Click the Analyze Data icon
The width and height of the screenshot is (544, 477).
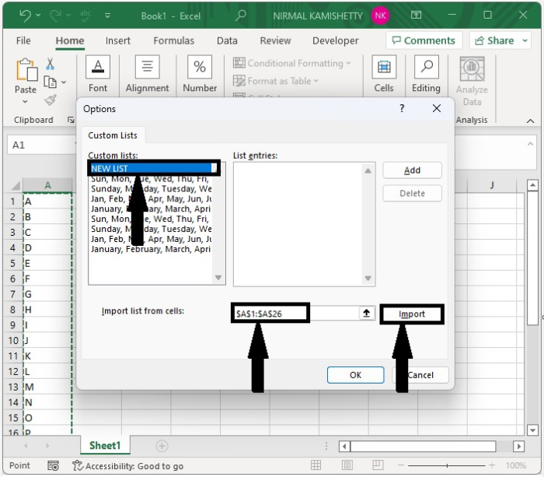472,68
